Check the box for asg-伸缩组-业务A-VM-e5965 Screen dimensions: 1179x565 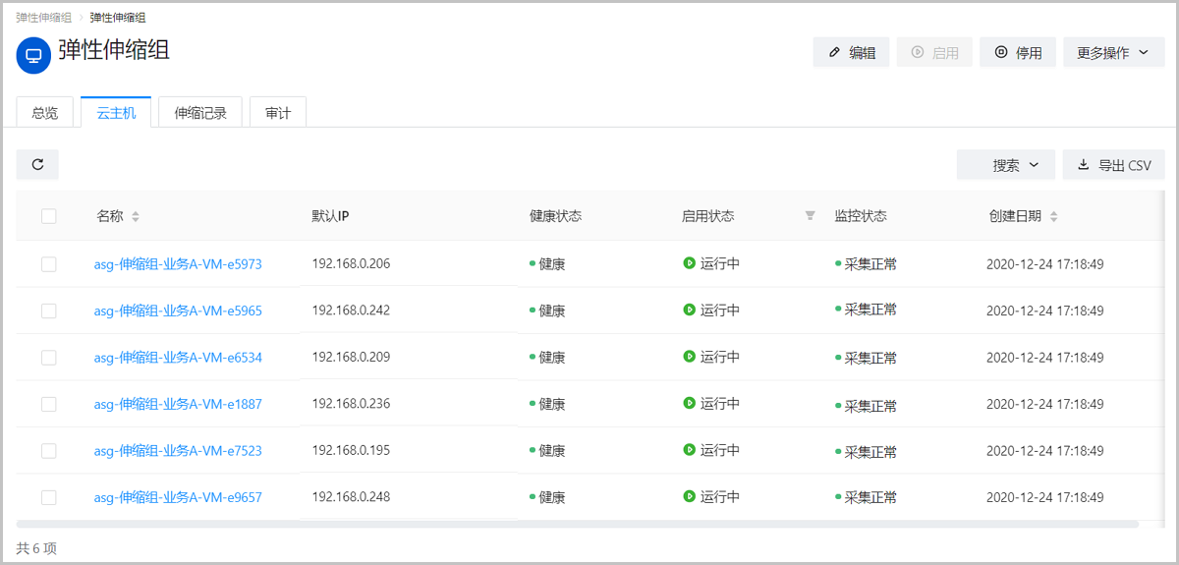pyautogui.click(x=49, y=311)
